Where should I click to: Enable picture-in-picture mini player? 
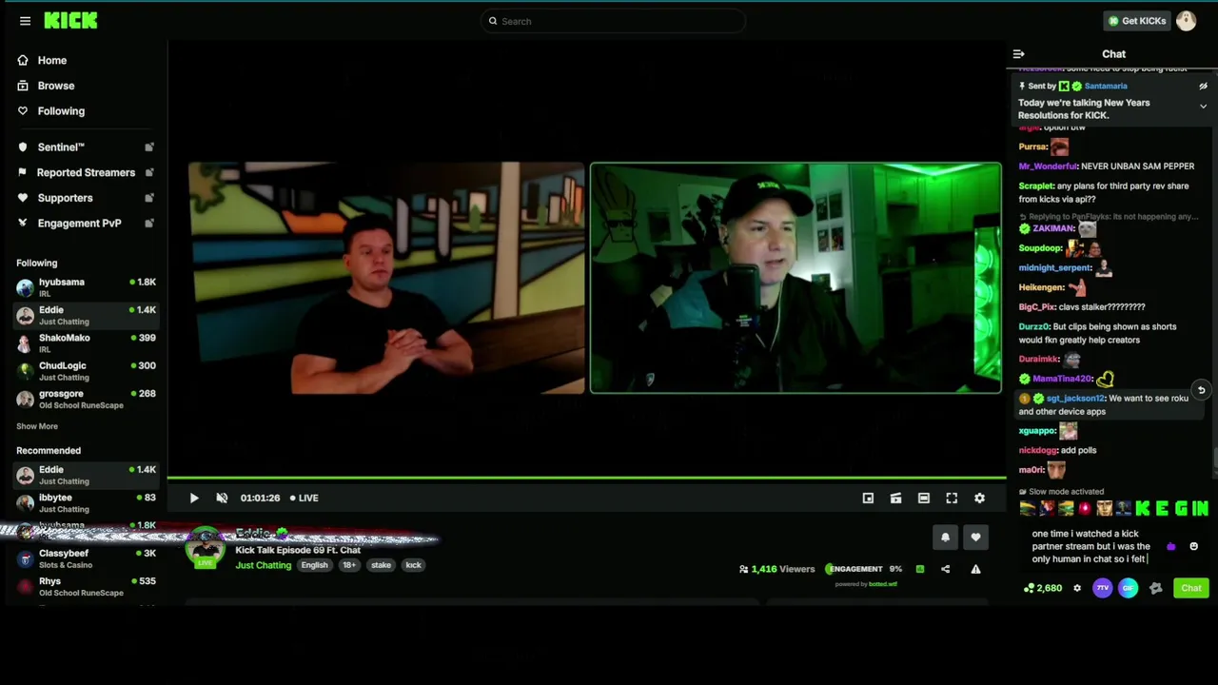(868, 498)
